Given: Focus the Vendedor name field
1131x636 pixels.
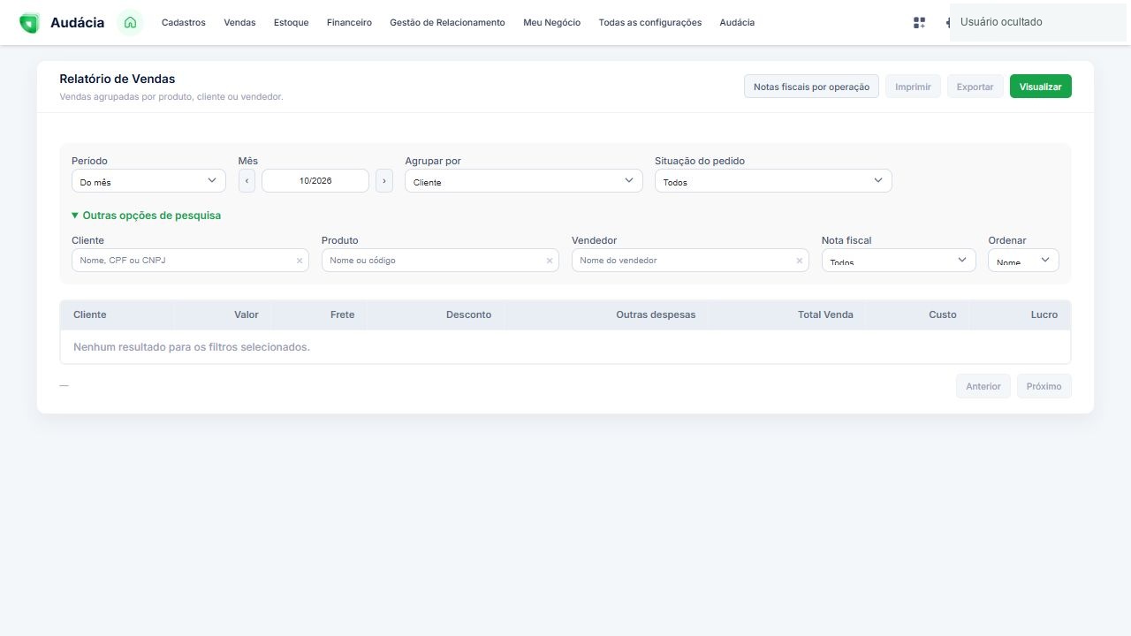Looking at the screenshot, I should pyautogui.click(x=690, y=261).
